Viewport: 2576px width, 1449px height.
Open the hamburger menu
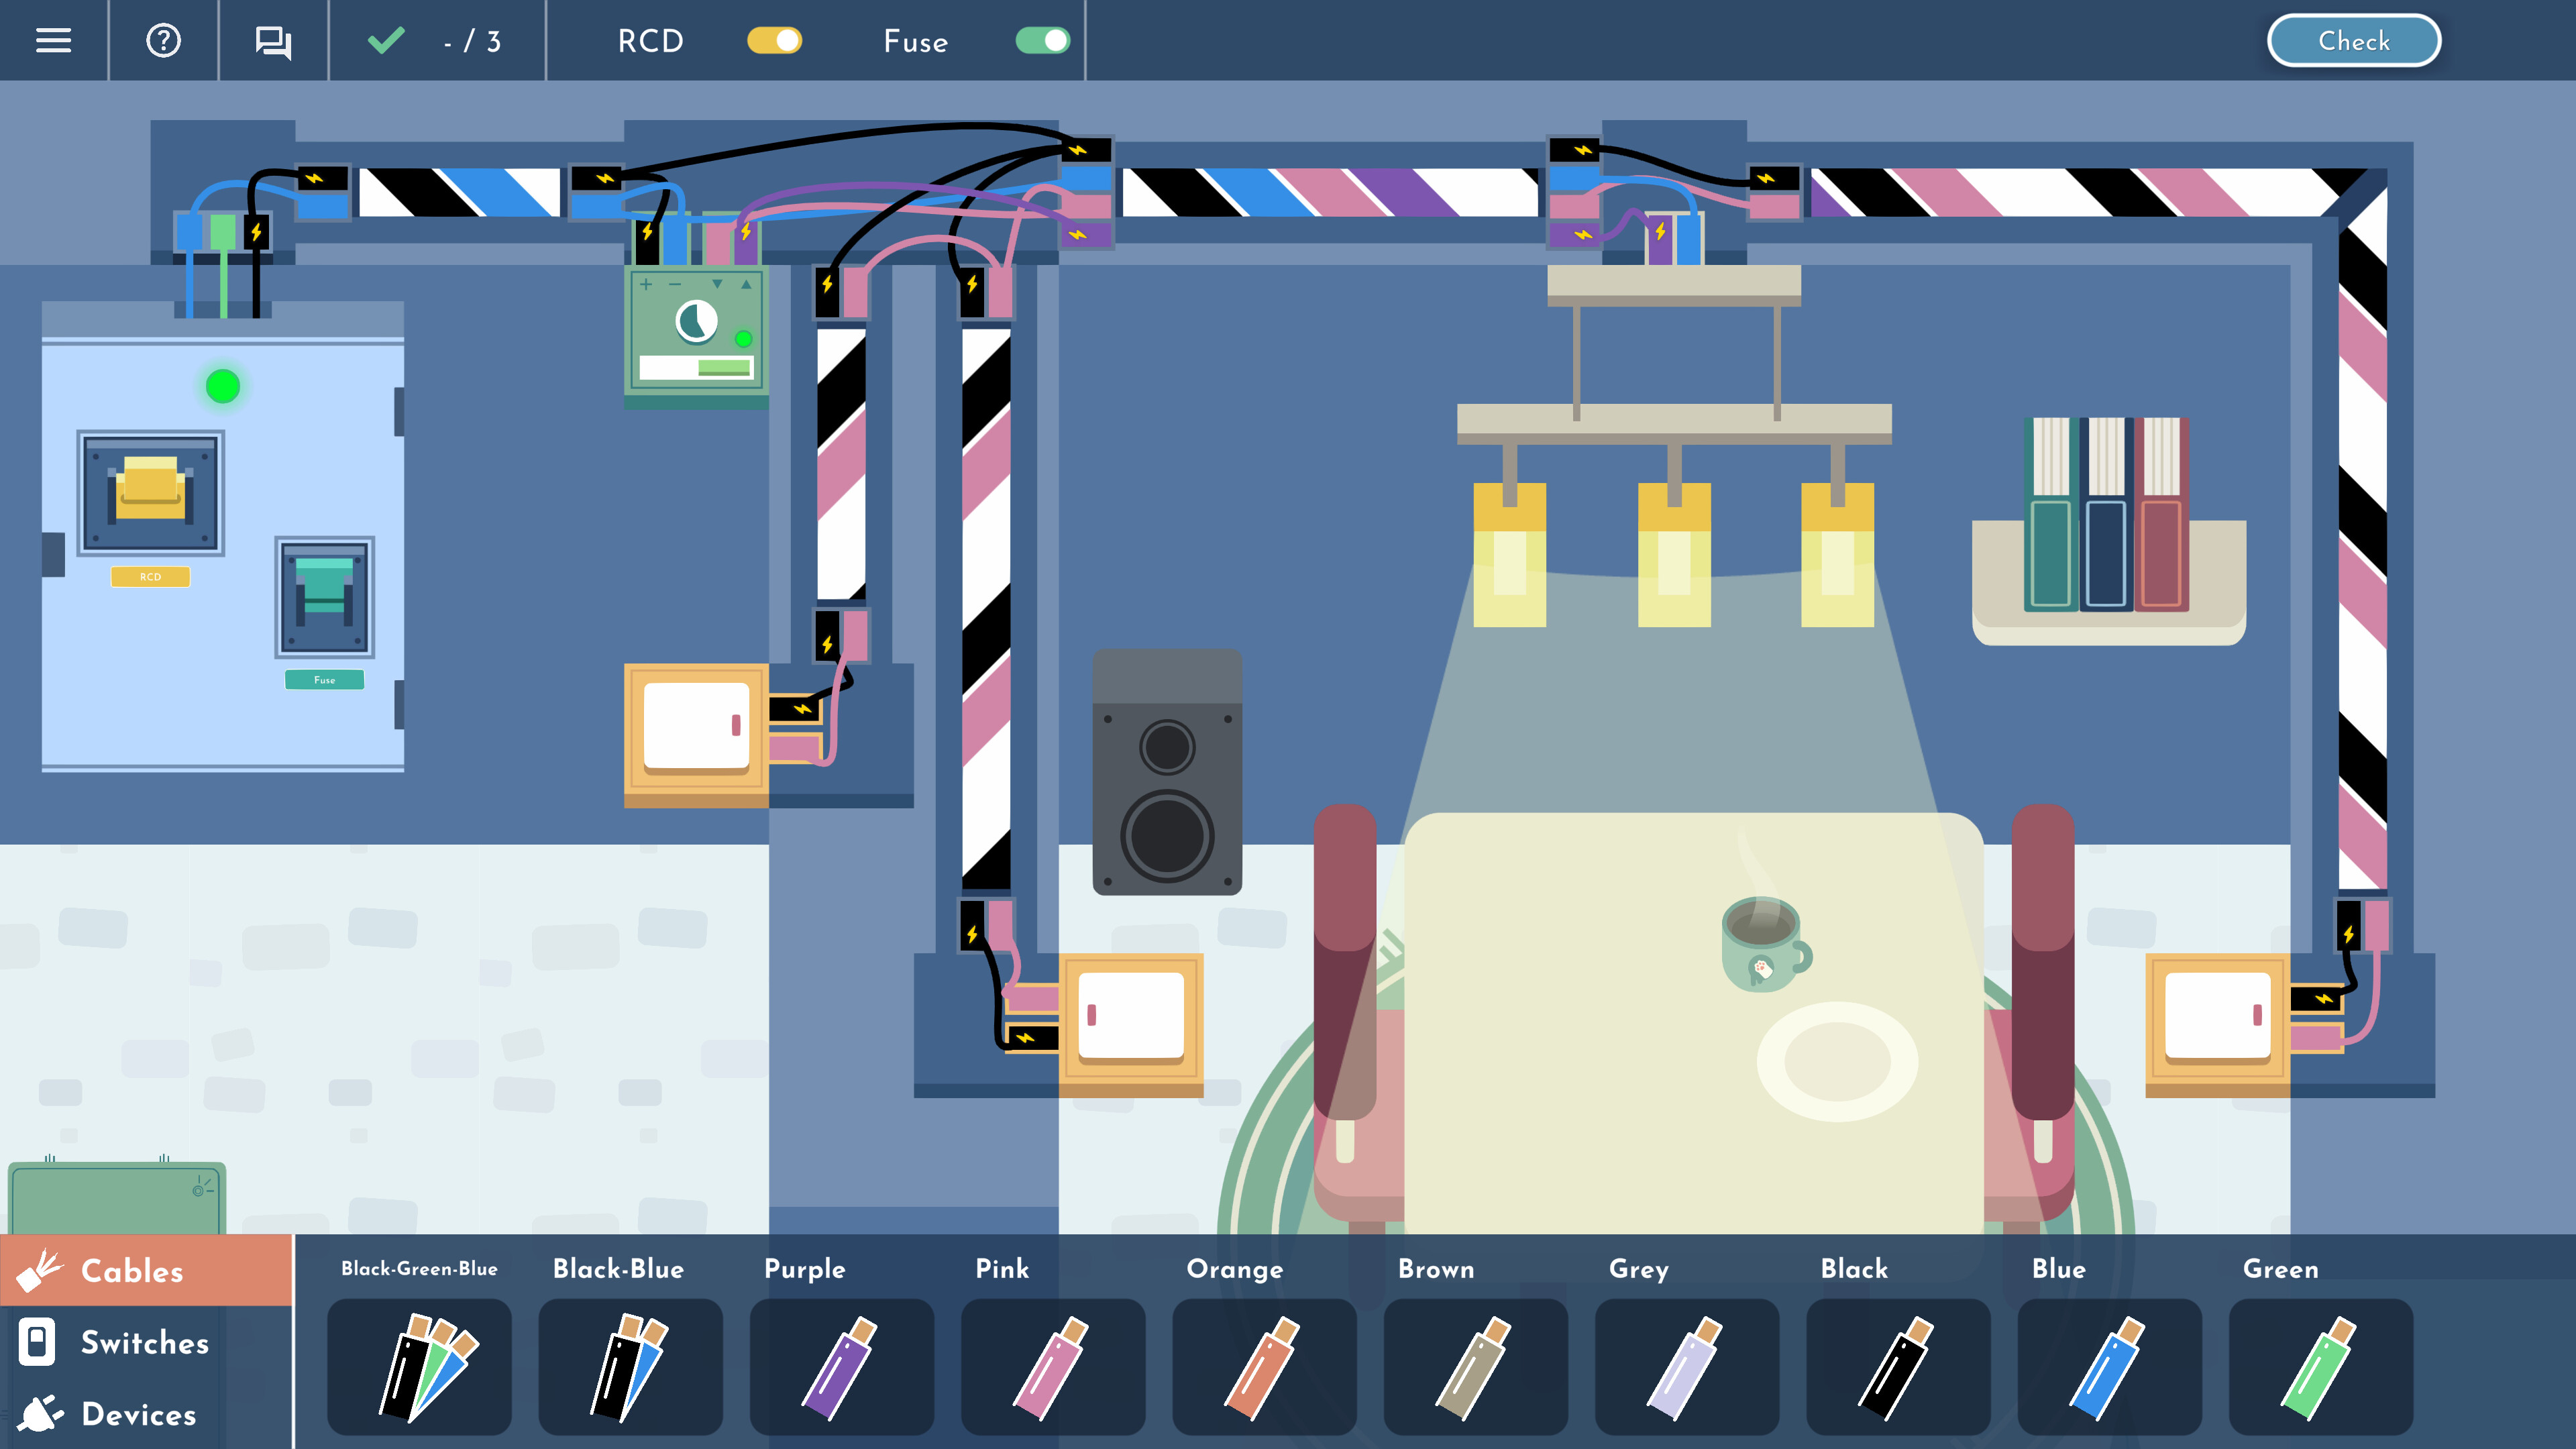(x=54, y=40)
